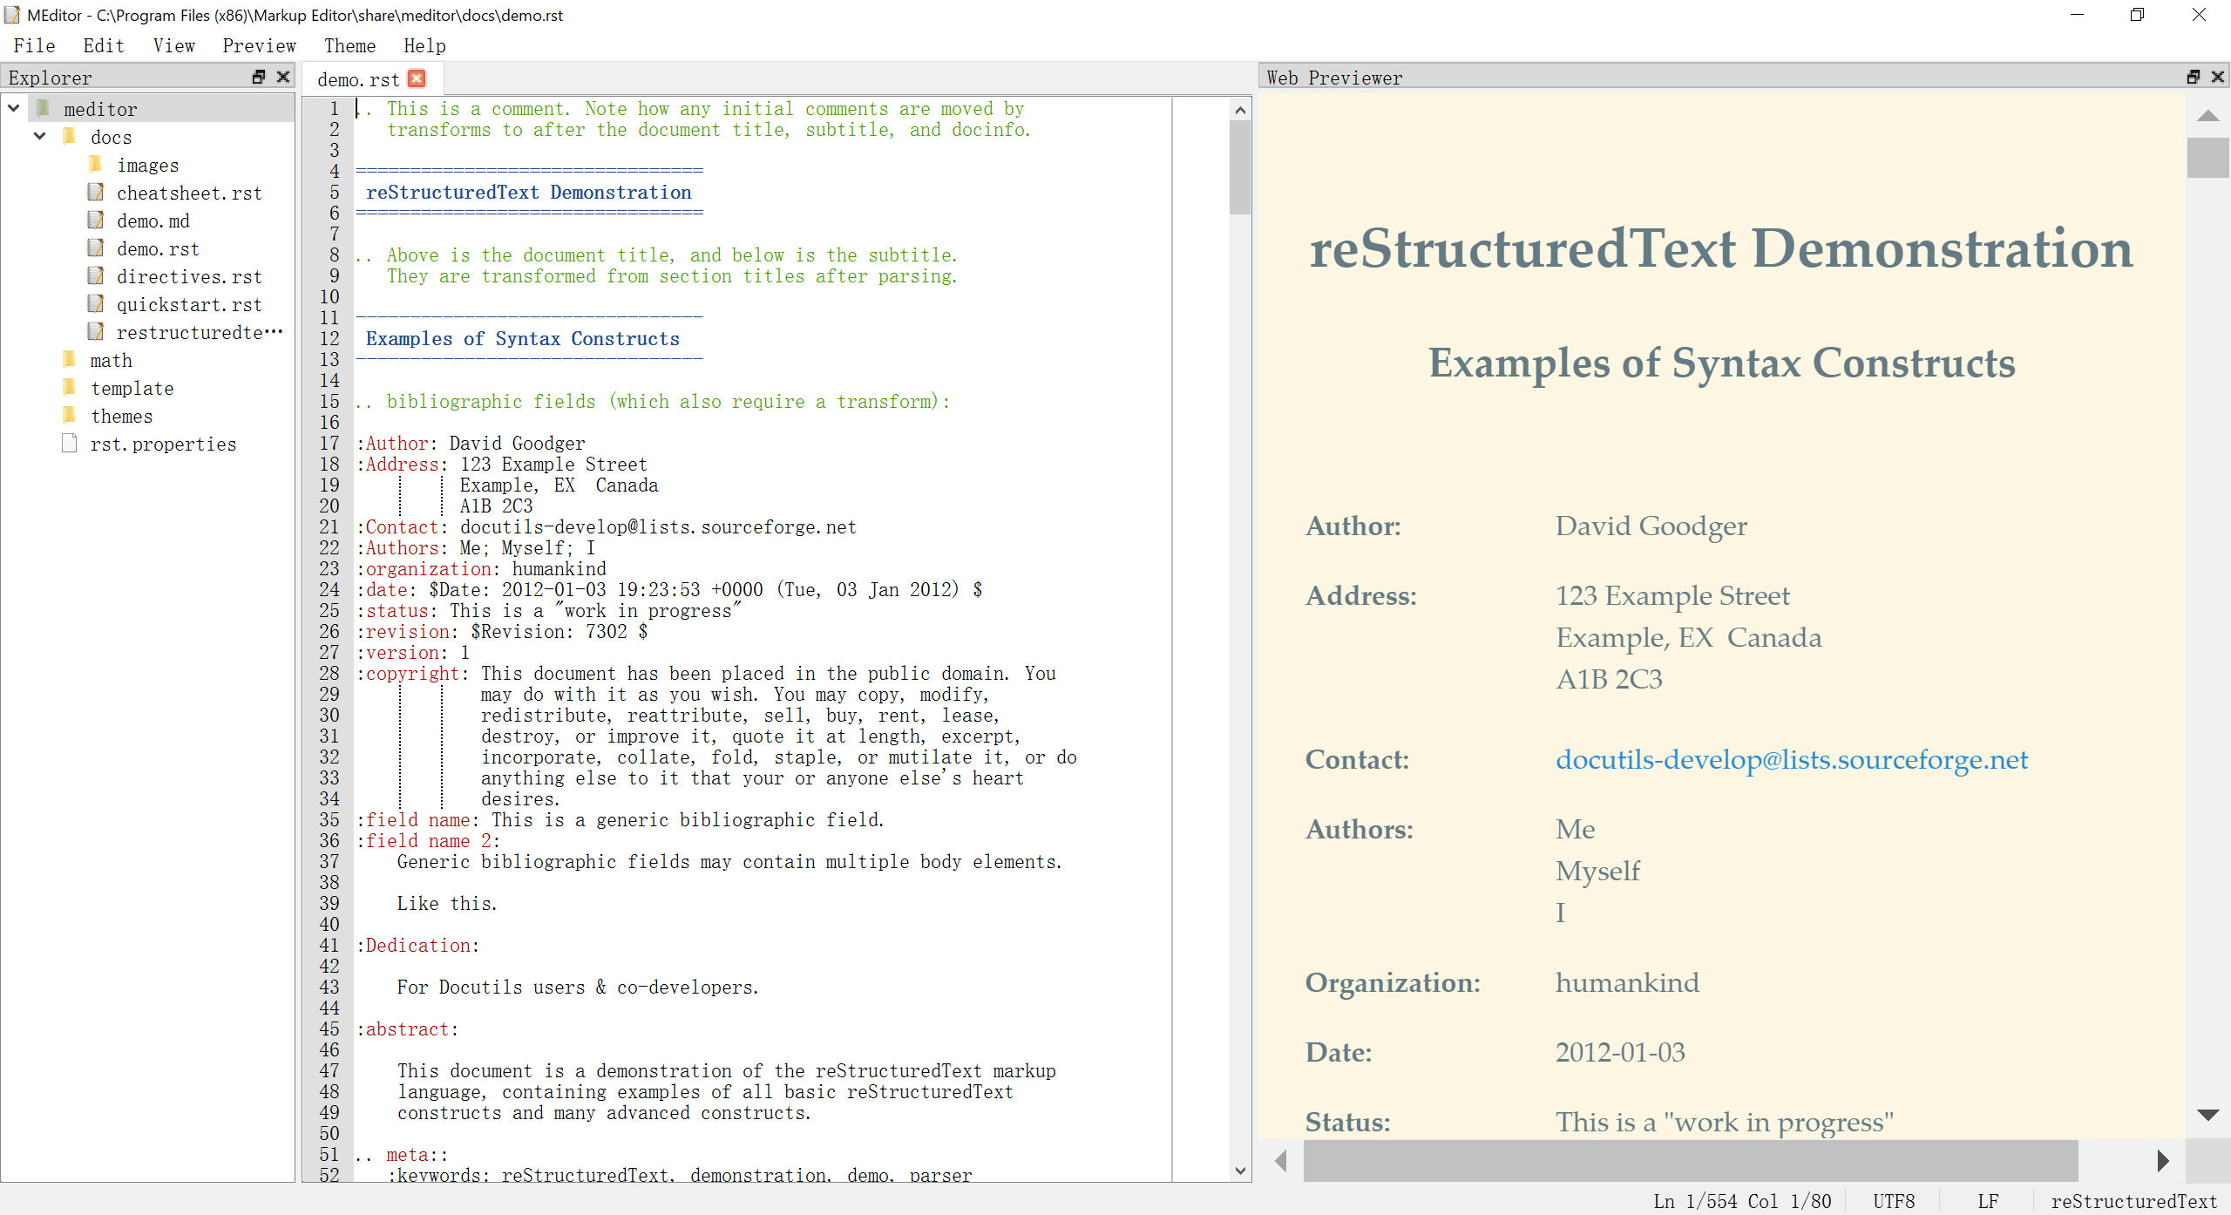This screenshot has height=1215, width=2231.
Task: Open the Help menu
Action: tap(424, 45)
